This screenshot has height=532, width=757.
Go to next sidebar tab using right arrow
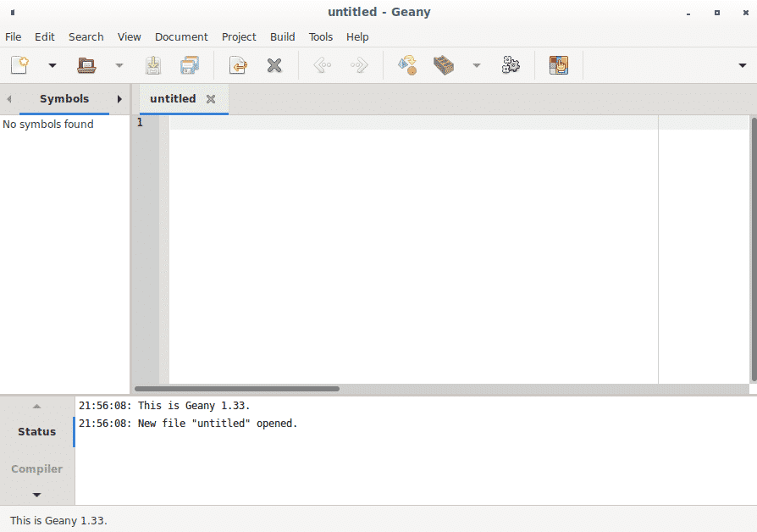[x=119, y=99]
